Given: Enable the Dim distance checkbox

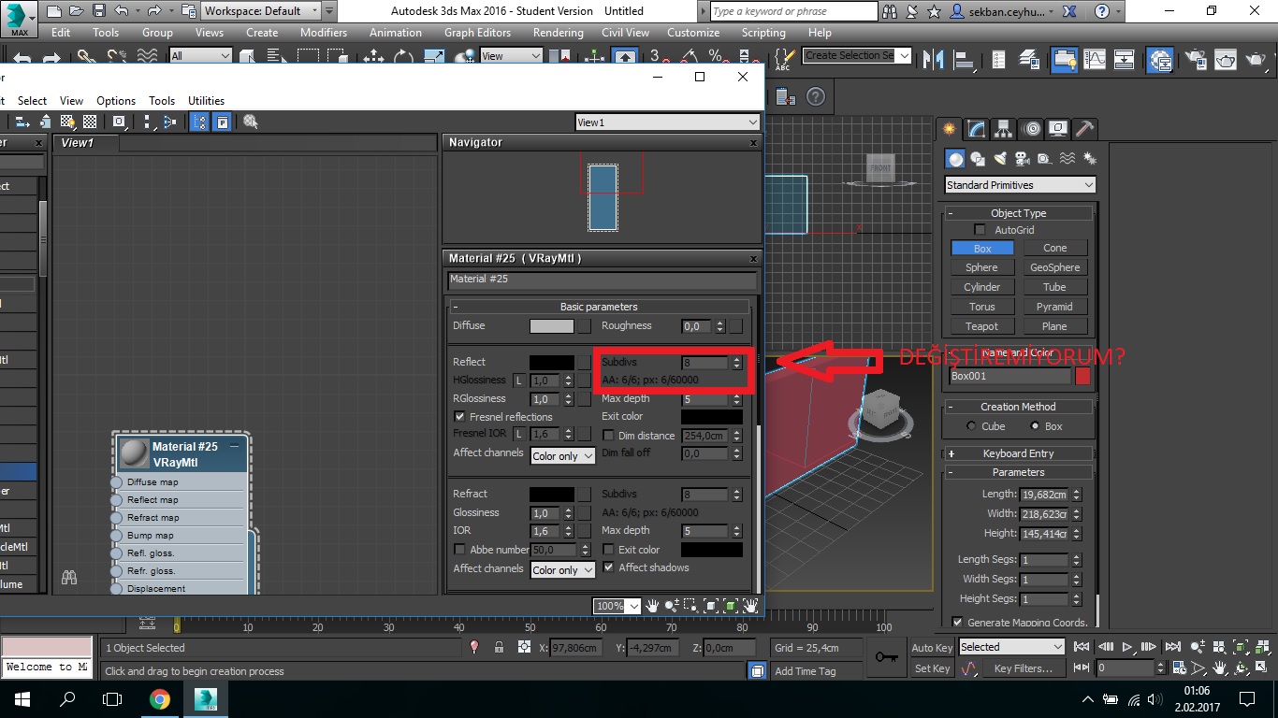Looking at the screenshot, I should pos(608,435).
